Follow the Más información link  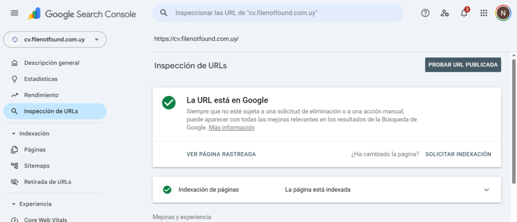coord(231,127)
